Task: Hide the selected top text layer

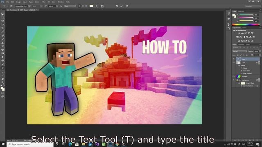Action: click(x=234, y=59)
